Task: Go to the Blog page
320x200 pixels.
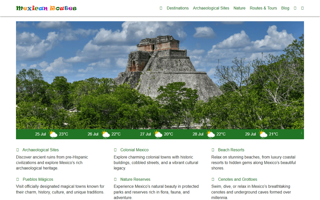Action: click(x=285, y=8)
